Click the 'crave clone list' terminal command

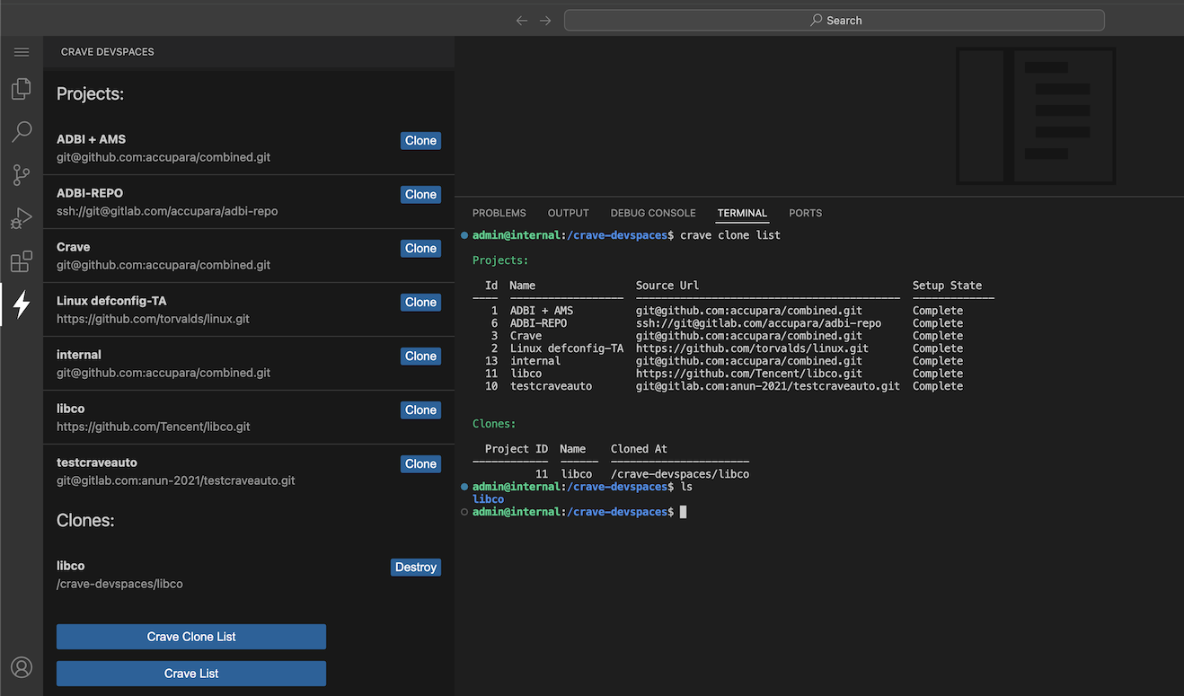pos(730,235)
